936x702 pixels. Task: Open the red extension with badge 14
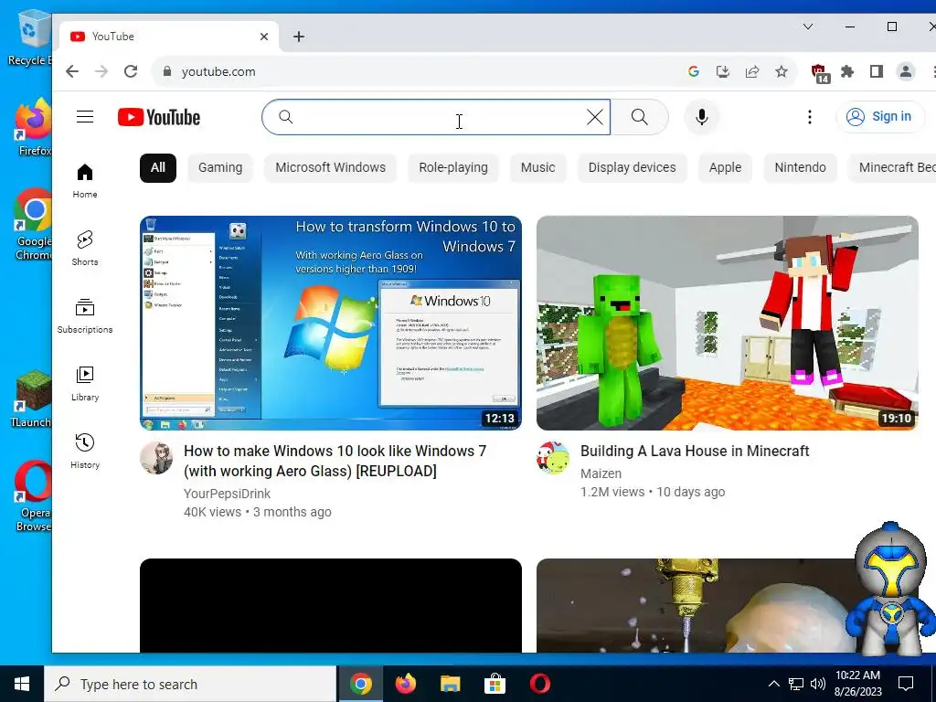pyautogui.click(x=820, y=73)
